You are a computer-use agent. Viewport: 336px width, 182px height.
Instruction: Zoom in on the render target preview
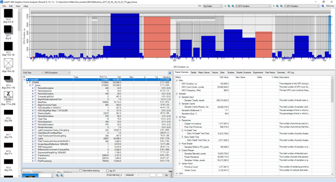click(58, 175)
